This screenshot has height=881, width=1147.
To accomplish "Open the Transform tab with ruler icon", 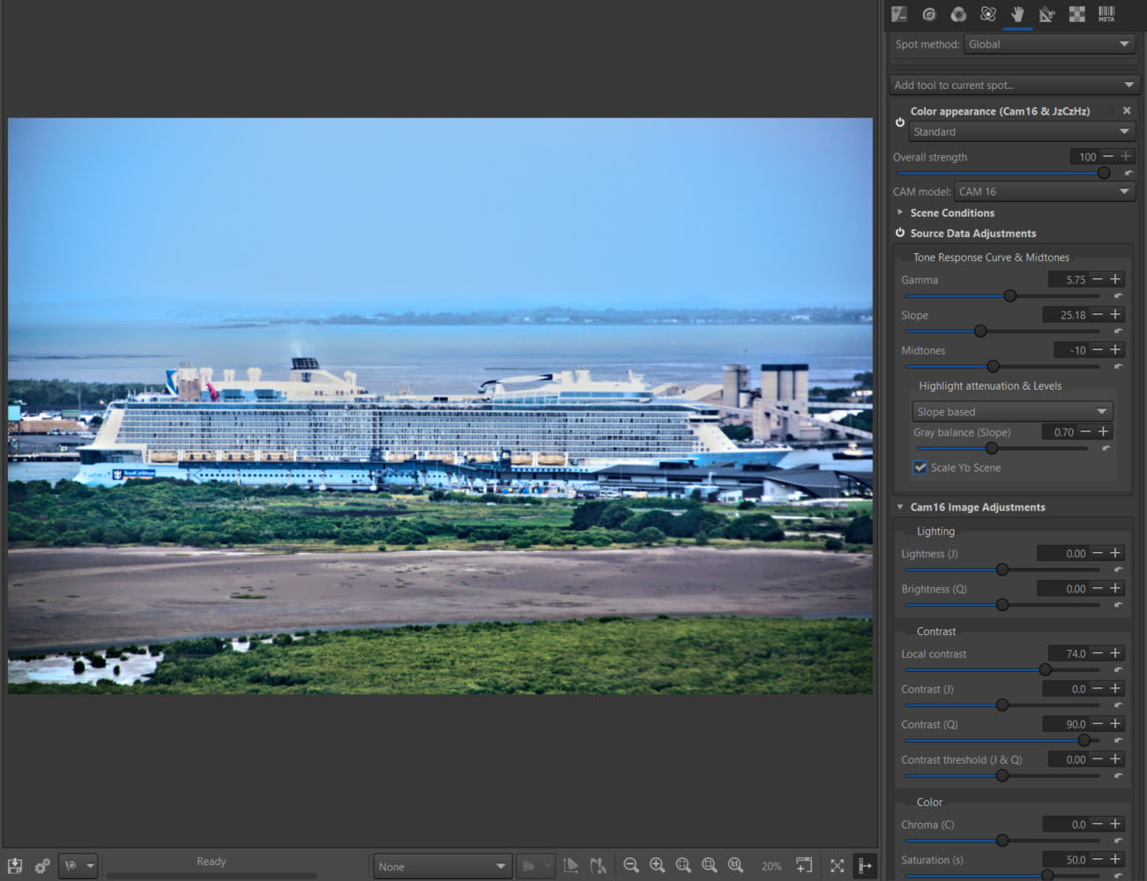I will [1046, 14].
